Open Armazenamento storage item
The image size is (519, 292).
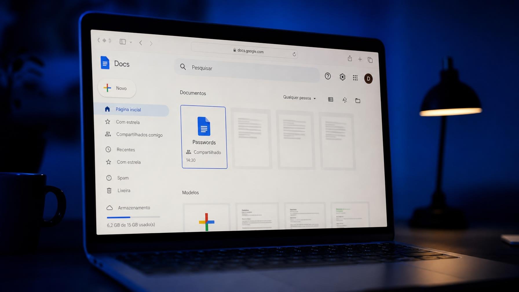(x=128, y=208)
